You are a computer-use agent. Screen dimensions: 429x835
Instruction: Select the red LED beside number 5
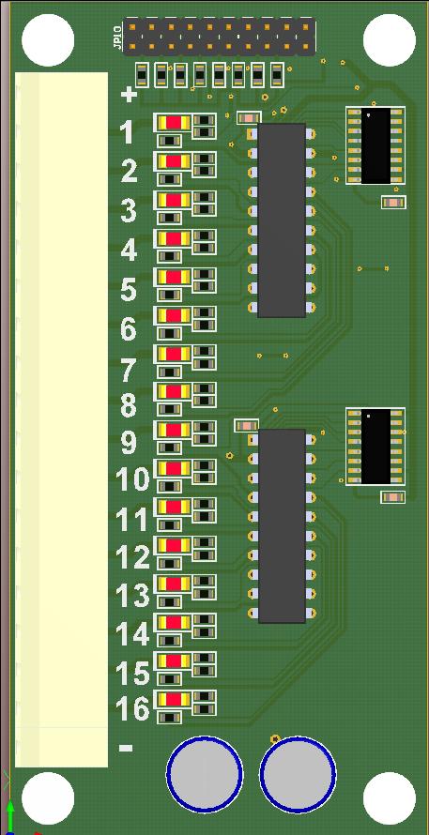coord(175,277)
